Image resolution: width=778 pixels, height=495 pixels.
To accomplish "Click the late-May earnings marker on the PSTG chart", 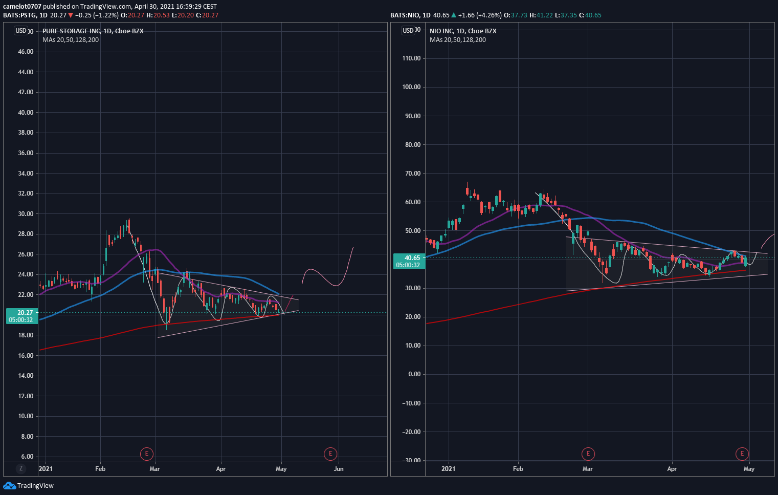I will click(x=330, y=454).
